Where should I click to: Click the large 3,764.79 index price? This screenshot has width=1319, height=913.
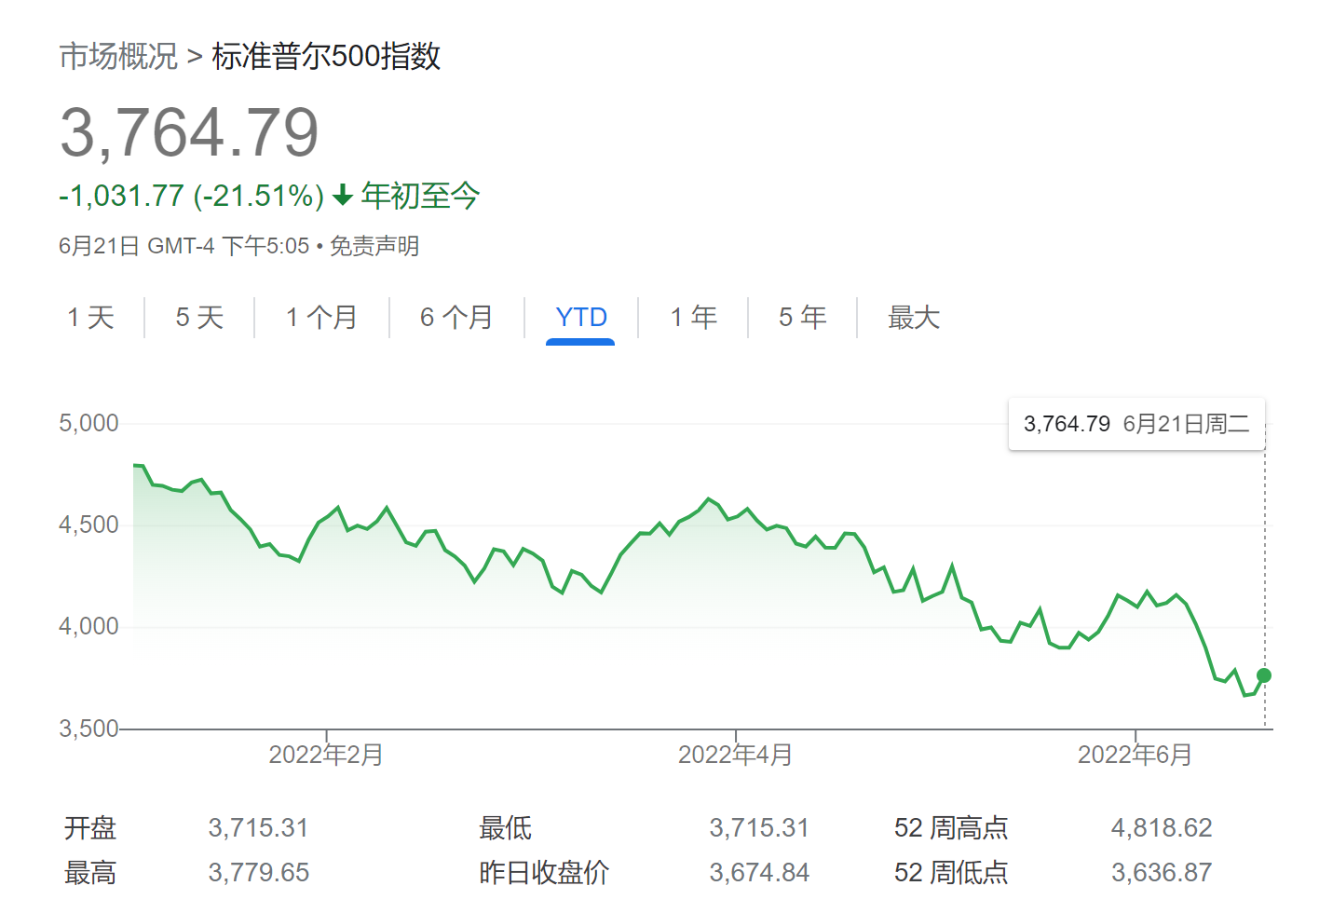[x=189, y=132]
